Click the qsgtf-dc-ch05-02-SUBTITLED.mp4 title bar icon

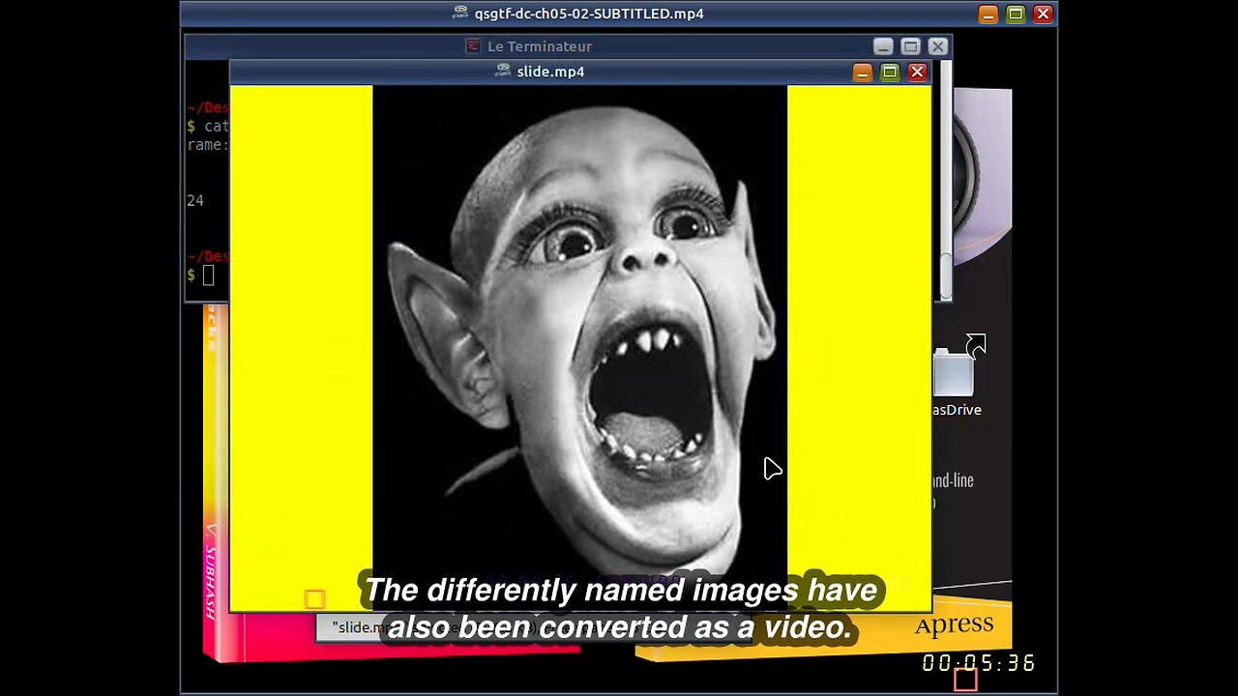point(460,13)
